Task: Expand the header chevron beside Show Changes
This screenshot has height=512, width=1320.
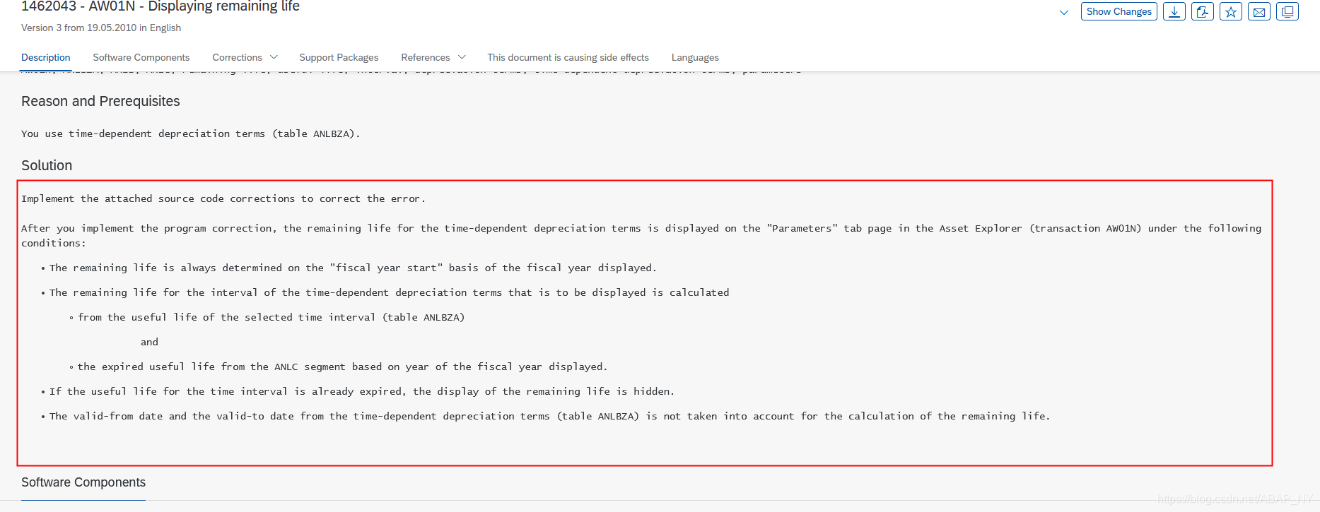Action: click(1063, 12)
